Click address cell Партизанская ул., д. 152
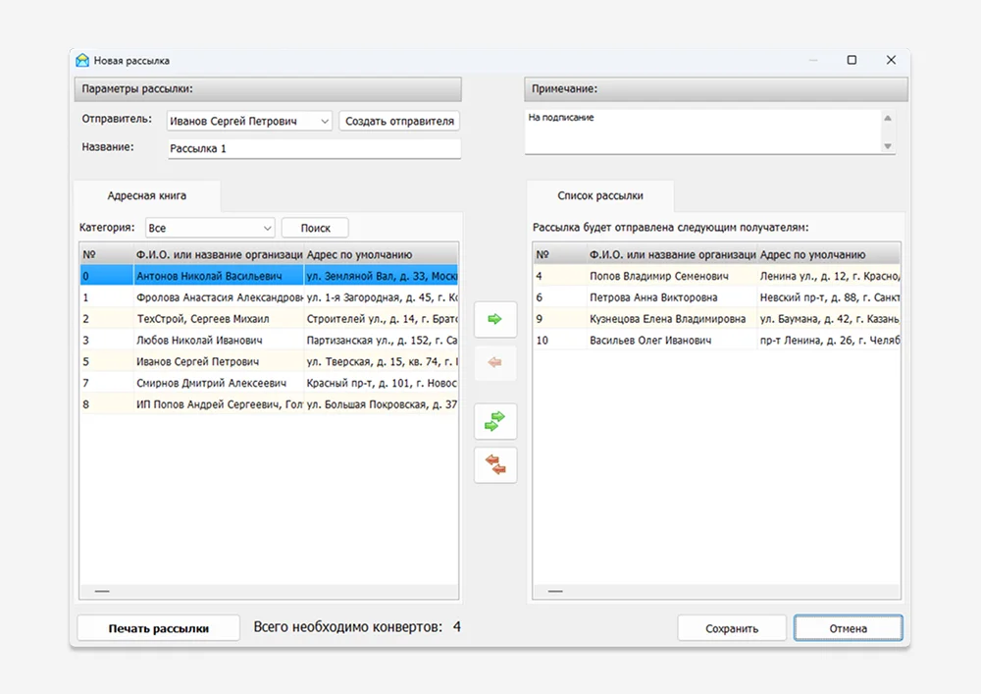The image size is (981, 694). point(381,340)
